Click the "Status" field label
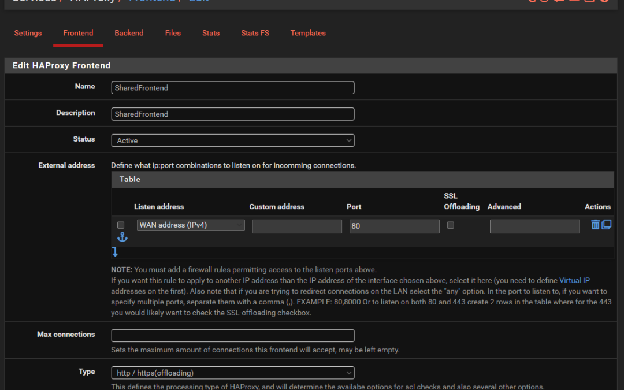The image size is (624, 390). (x=84, y=139)
